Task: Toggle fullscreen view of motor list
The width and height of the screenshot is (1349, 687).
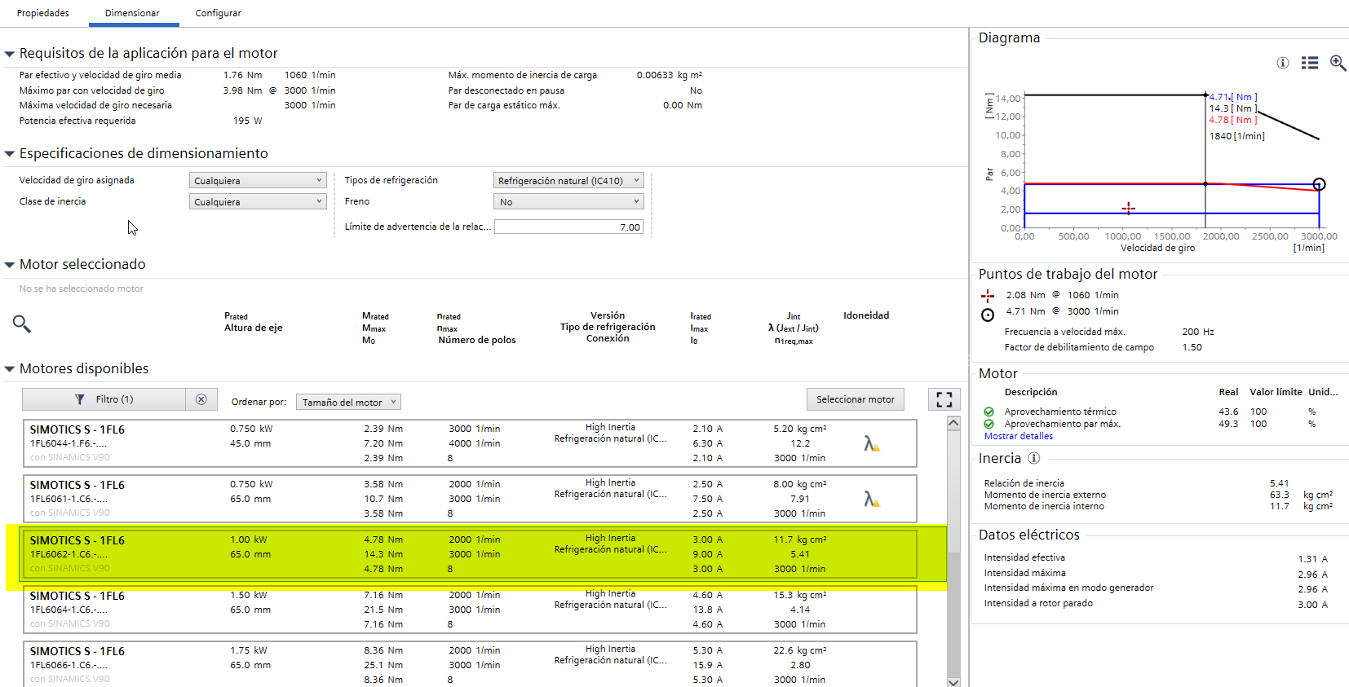Action: point(944,399)
